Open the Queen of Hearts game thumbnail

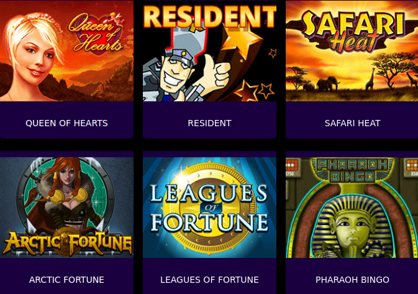[x=66, y=51]
